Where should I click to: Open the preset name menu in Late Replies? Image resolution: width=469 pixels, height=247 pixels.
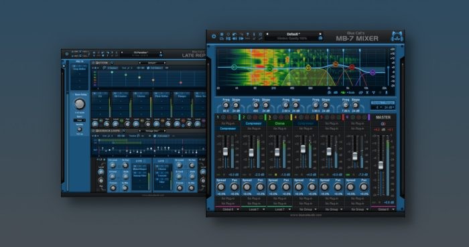coord(141,53)
